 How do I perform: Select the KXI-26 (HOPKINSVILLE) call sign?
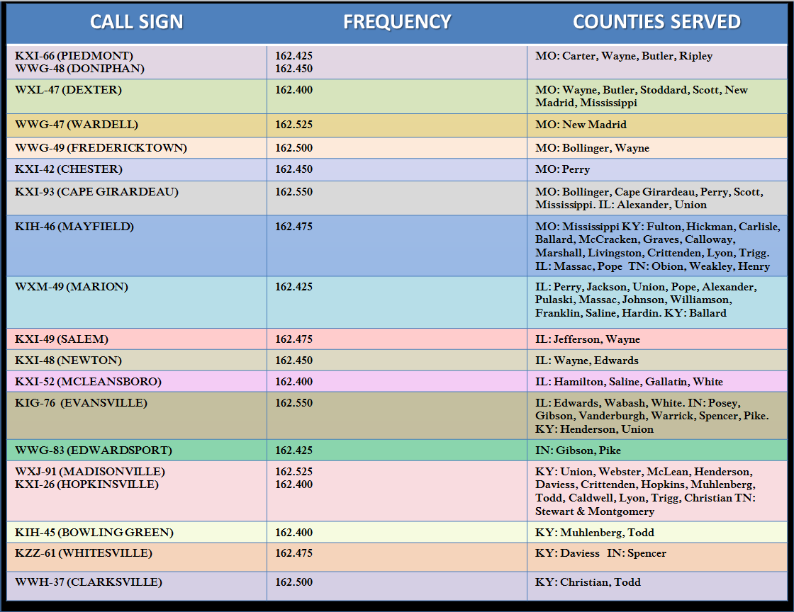point(86,484)
